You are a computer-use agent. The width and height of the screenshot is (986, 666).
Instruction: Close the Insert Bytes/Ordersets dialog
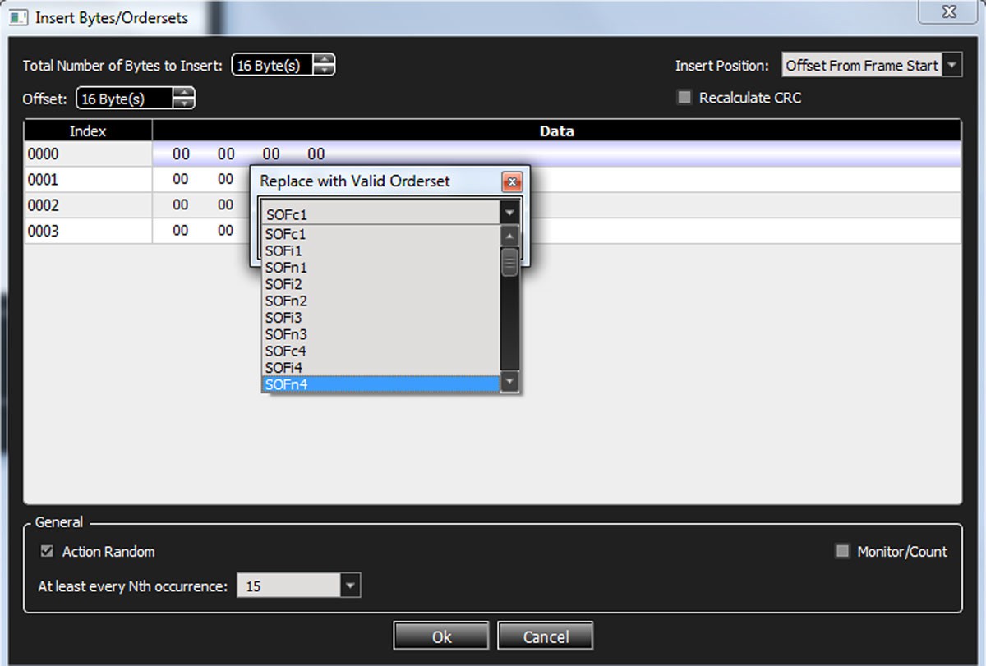coord(950,11)
